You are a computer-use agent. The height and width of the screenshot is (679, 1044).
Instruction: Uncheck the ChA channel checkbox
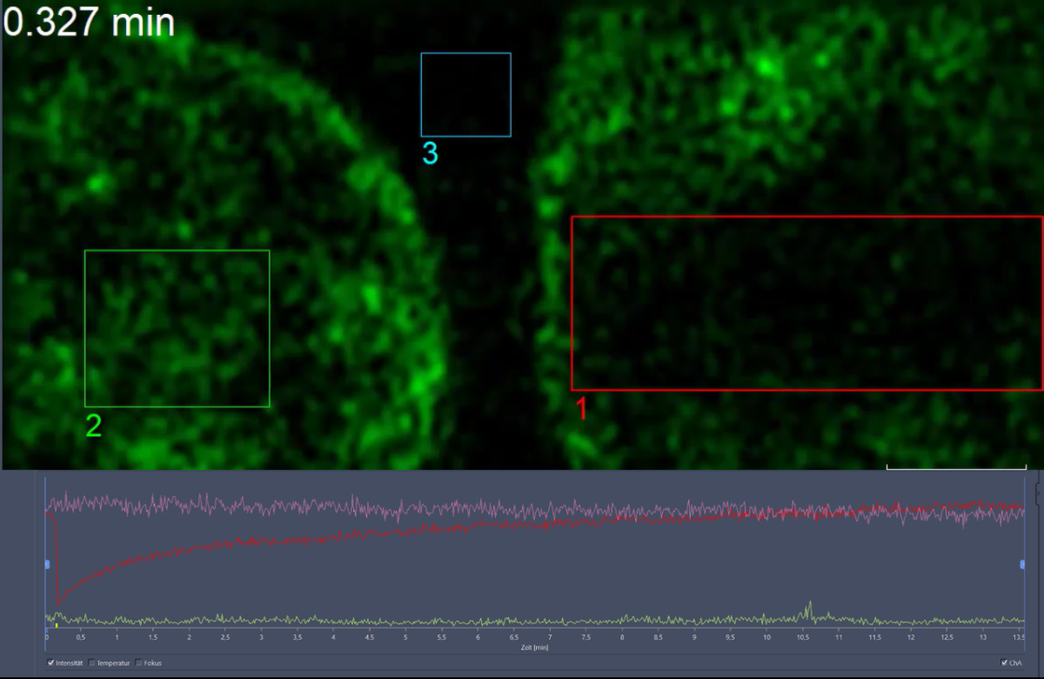(x=1005, y=662)
